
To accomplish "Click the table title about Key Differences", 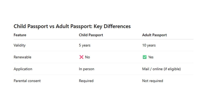I will point(72,26).
